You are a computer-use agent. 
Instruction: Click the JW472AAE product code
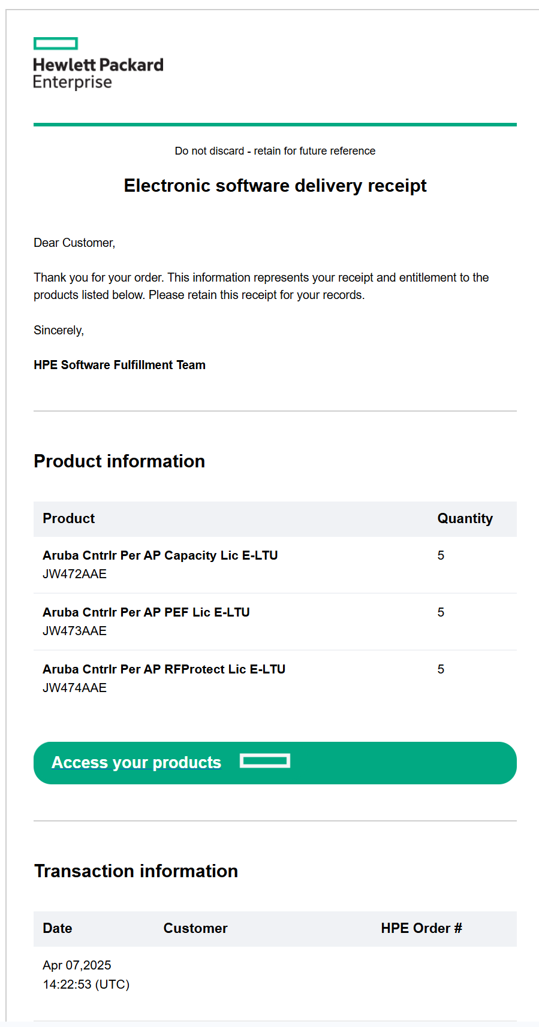coord(74,574)
